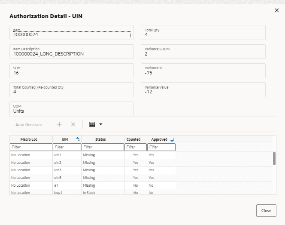Click the Authorization Detail - UIN title

(x=46, y=16)
